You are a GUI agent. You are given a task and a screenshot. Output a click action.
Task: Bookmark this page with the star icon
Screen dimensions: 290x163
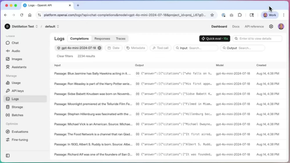(212, 15)
